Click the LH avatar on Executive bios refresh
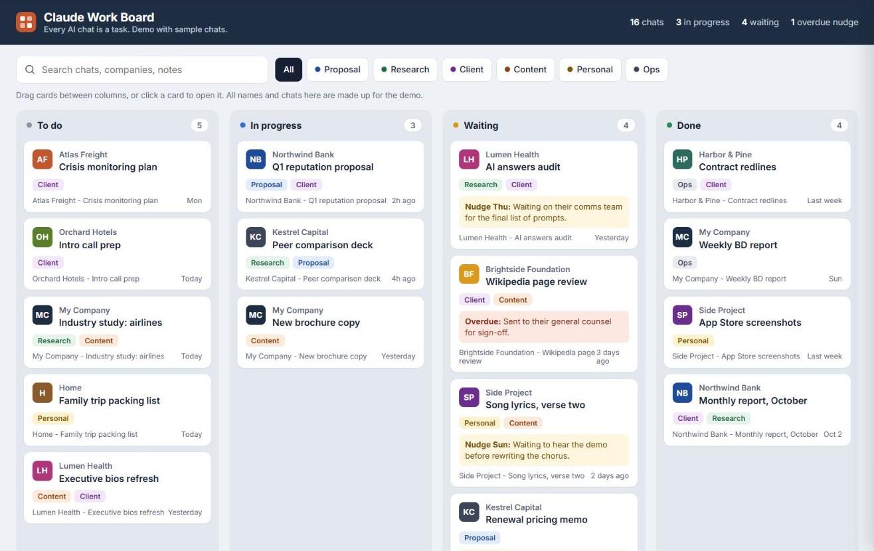This screenshot has width=874, height=551. tap(43, 471)
